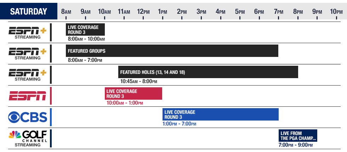The width and height of the screenshot is (347, 152).
Task: Click the ESPN+ logo in the Featured Groups row
Action: [x=28, y=53]
